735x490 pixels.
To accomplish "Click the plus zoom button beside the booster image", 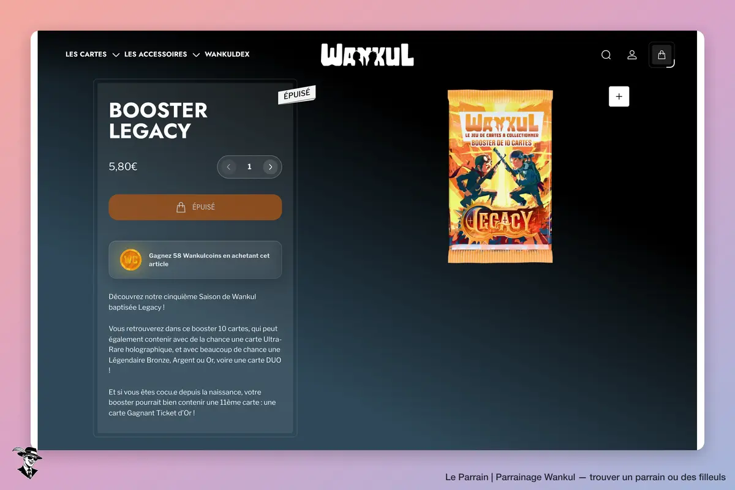I will pos(619,96).
